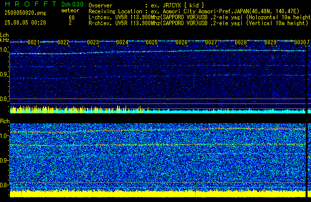
Task: Click the Rch 1.0 kHz axis tick
Action: coord(4,136)
